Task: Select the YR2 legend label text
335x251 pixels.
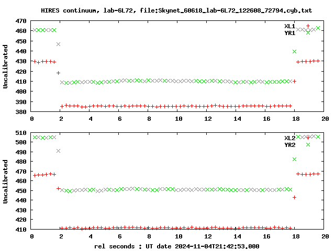Action: pos(289,145)
